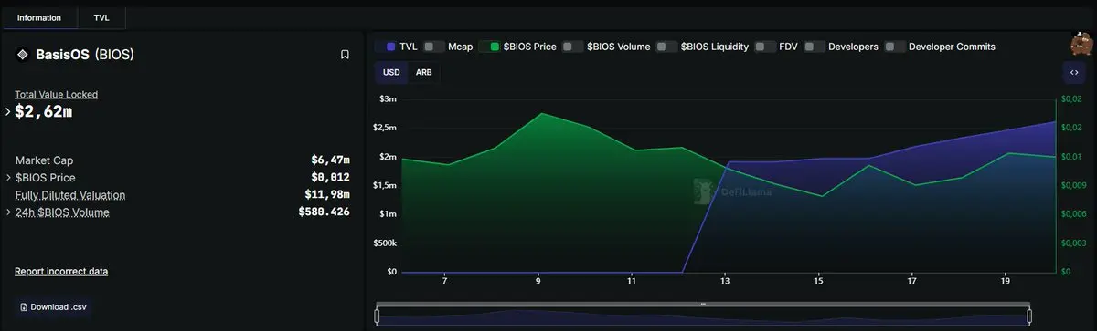
Task: Grab the right range handle below the chart
Action: click(x=1029, y=317)
